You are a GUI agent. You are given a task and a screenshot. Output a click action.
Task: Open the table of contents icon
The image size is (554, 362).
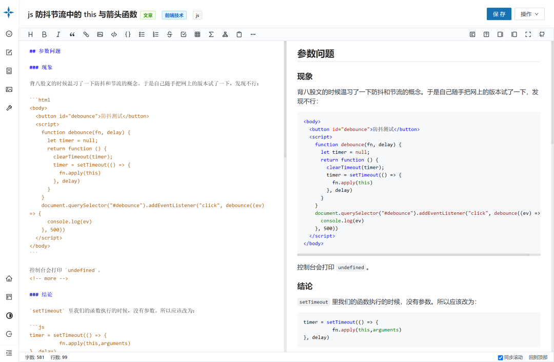472,34
